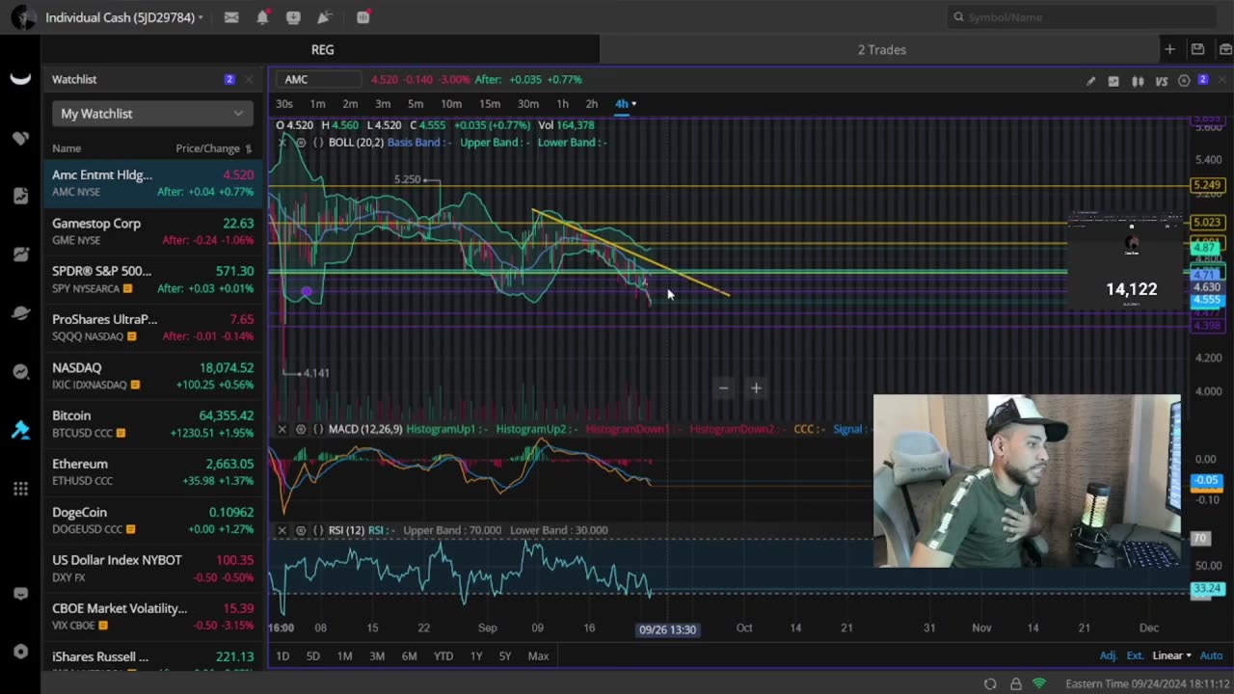The image size is (1234, 694).
Task: Remove the BOLL indicator
Action: (282, 143)
